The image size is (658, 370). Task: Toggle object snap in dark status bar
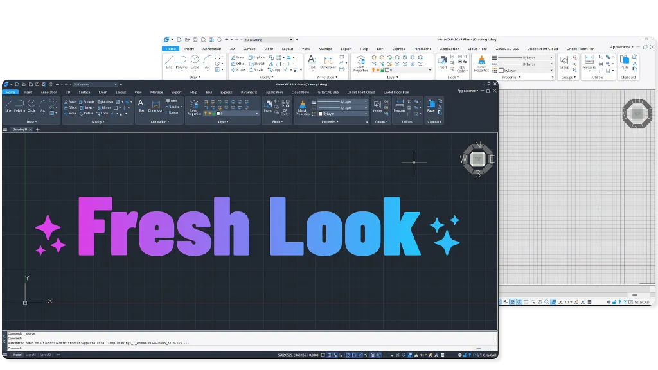[x=354, y=355]
